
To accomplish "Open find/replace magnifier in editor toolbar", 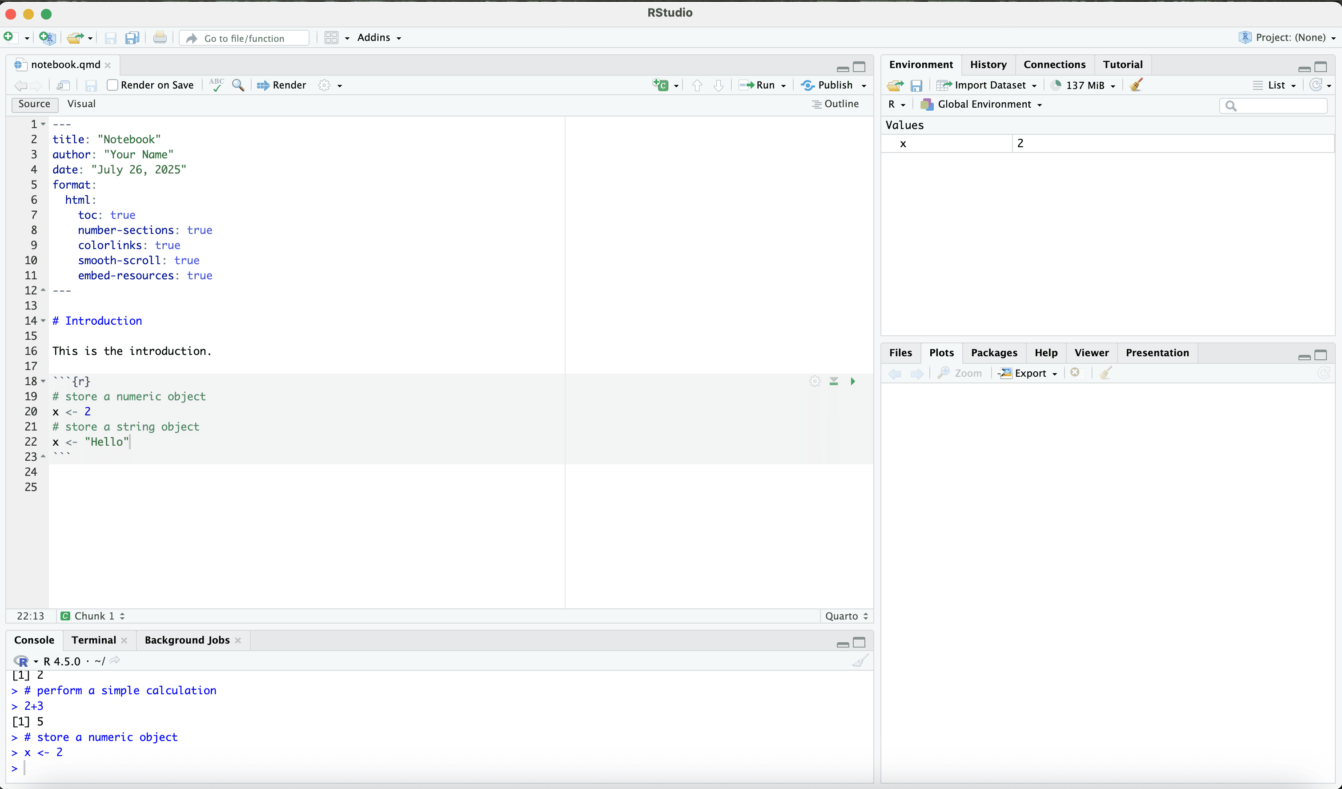I will pyautogui.click(x=238, y=85).
